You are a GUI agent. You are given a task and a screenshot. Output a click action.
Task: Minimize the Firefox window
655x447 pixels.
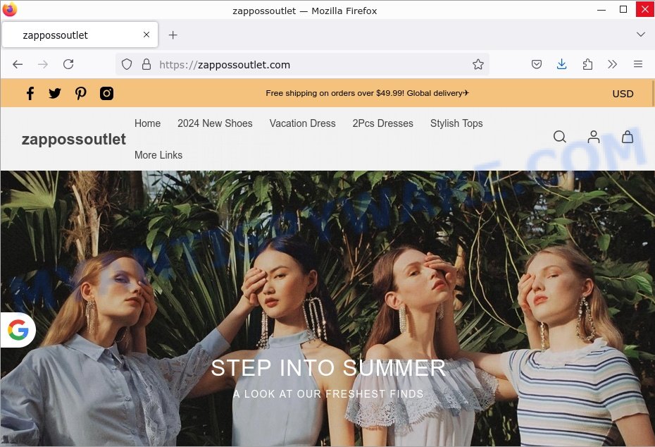[x=601, y=10]
